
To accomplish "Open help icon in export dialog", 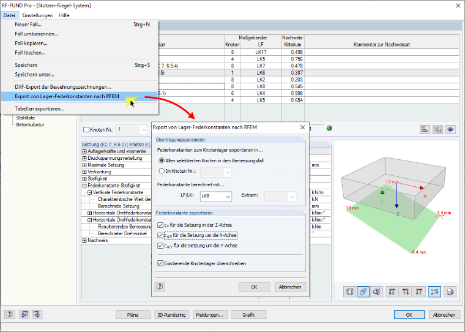I will point(160,287).
